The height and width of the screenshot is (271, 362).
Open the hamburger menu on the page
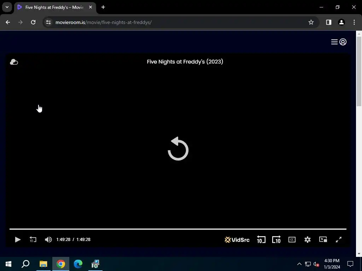tap(334, 42)
